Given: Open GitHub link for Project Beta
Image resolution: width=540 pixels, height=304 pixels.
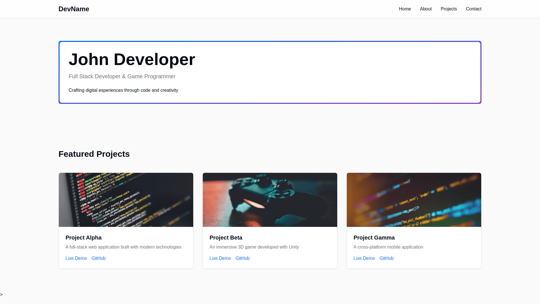Looking at the screenshot, I should click(242, 258).
